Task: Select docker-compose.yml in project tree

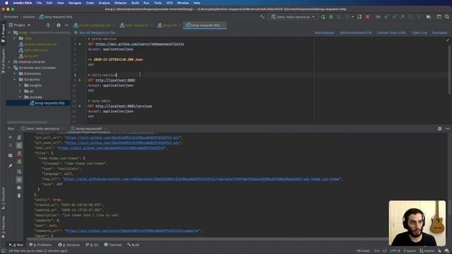Action: click(x=37, y=44)
